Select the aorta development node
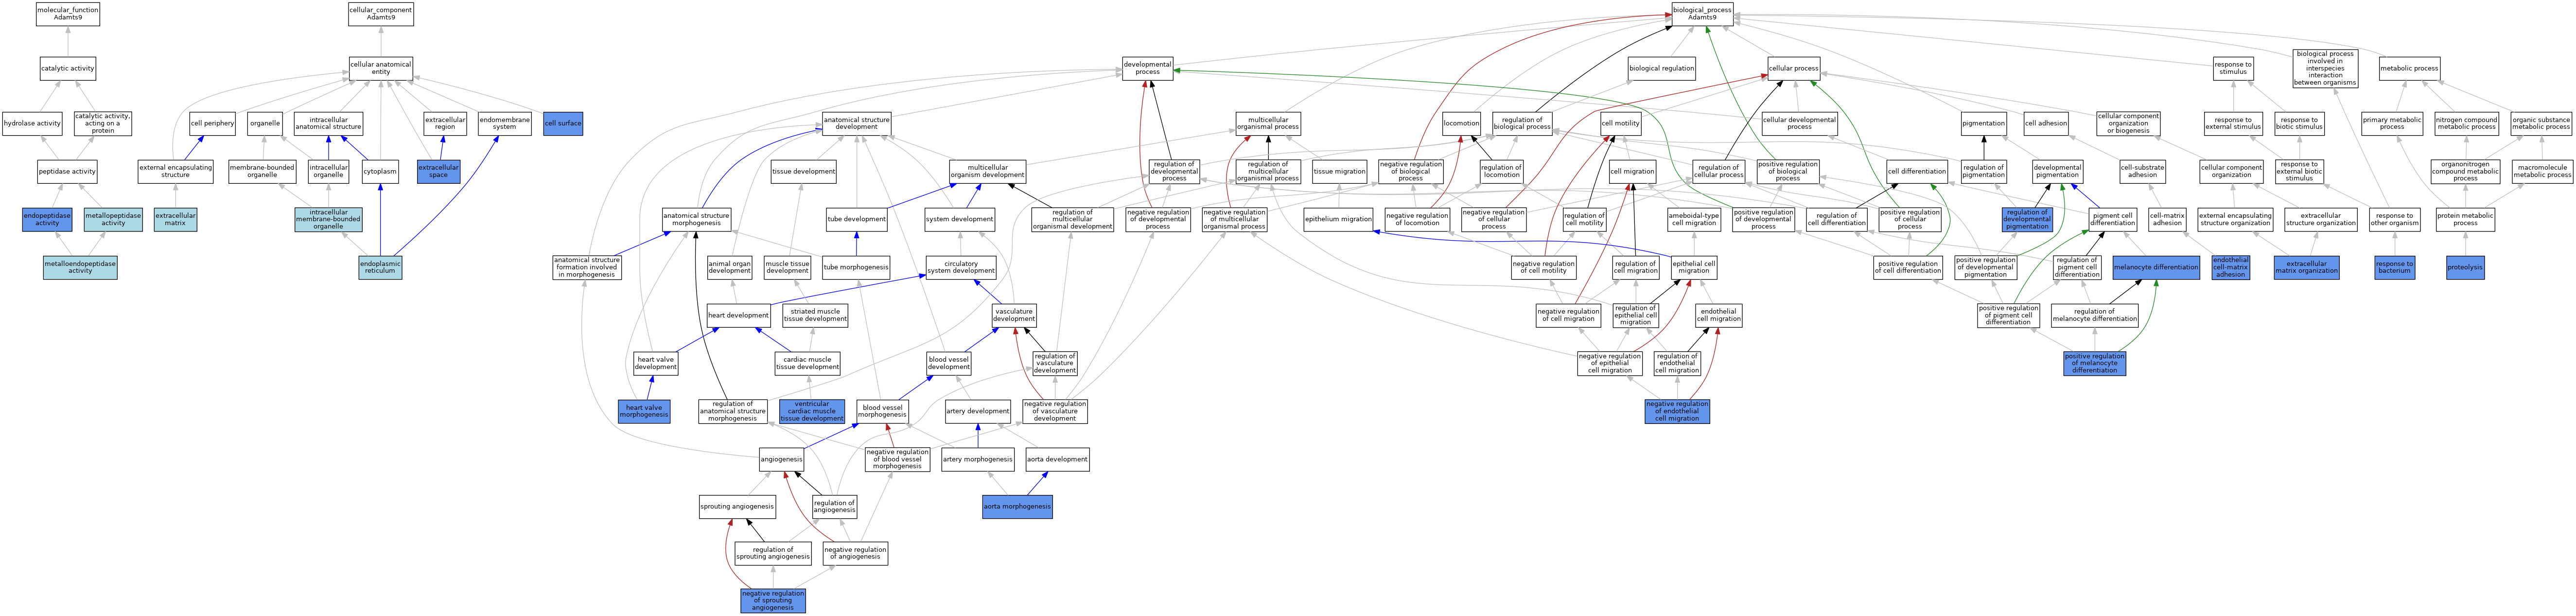The height and width of the screenshot is (616, 2576). 1057,459
